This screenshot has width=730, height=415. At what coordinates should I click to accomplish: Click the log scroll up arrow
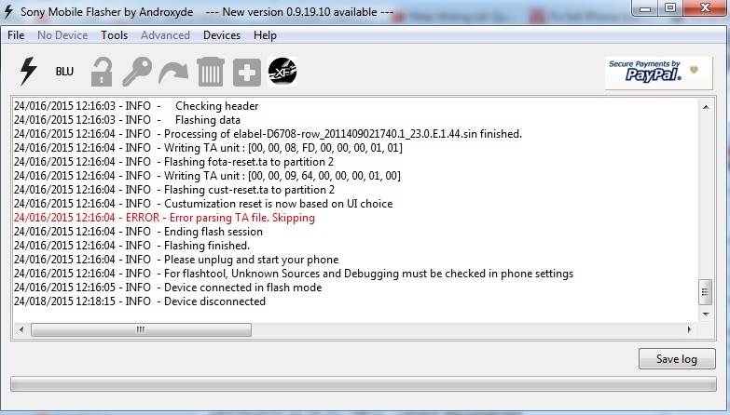706,107
